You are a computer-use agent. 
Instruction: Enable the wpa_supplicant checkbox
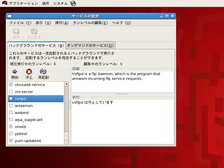[11, 120]
